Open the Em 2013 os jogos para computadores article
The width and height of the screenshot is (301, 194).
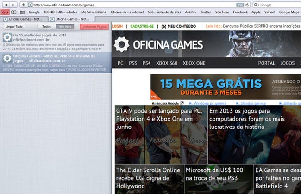point(255,134)
